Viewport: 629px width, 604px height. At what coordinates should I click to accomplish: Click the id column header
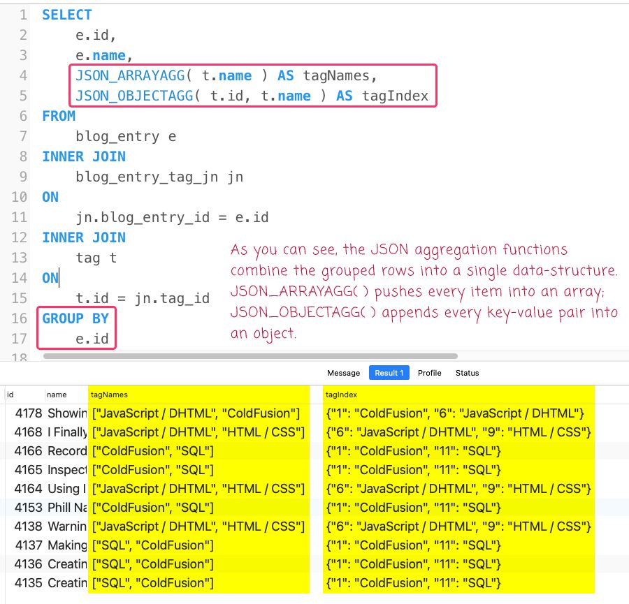[10, 395]
